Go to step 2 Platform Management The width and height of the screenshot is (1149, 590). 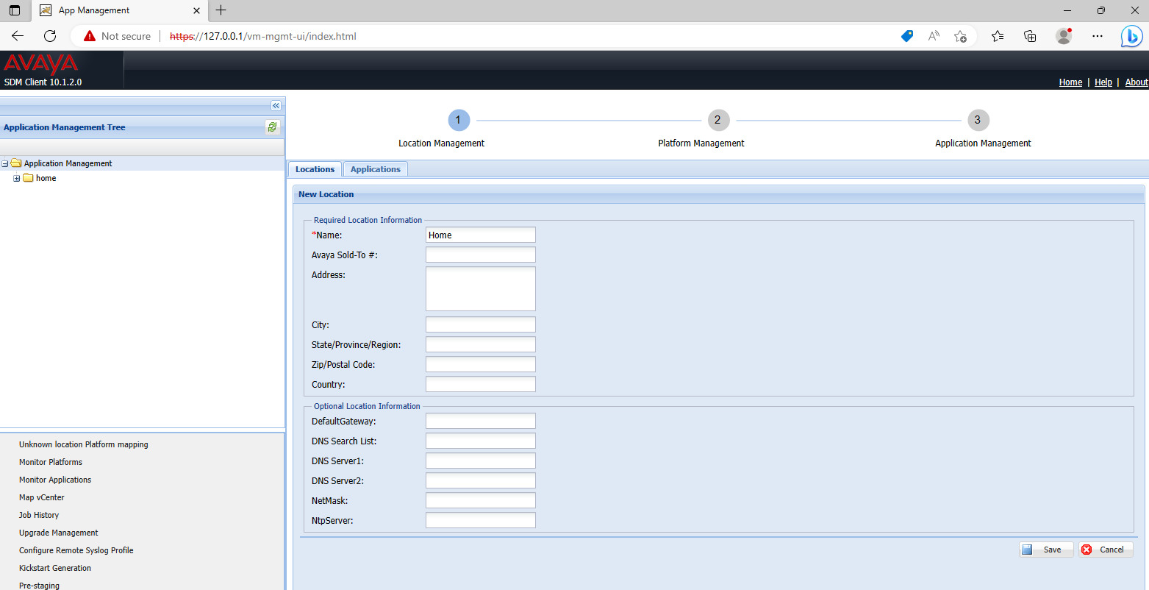click(718, 120)
